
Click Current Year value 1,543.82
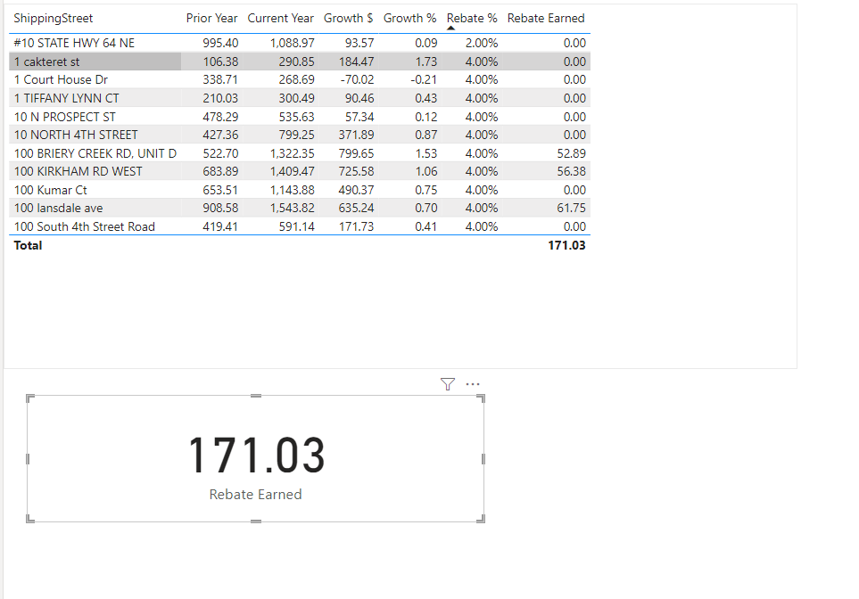point(292,208)
